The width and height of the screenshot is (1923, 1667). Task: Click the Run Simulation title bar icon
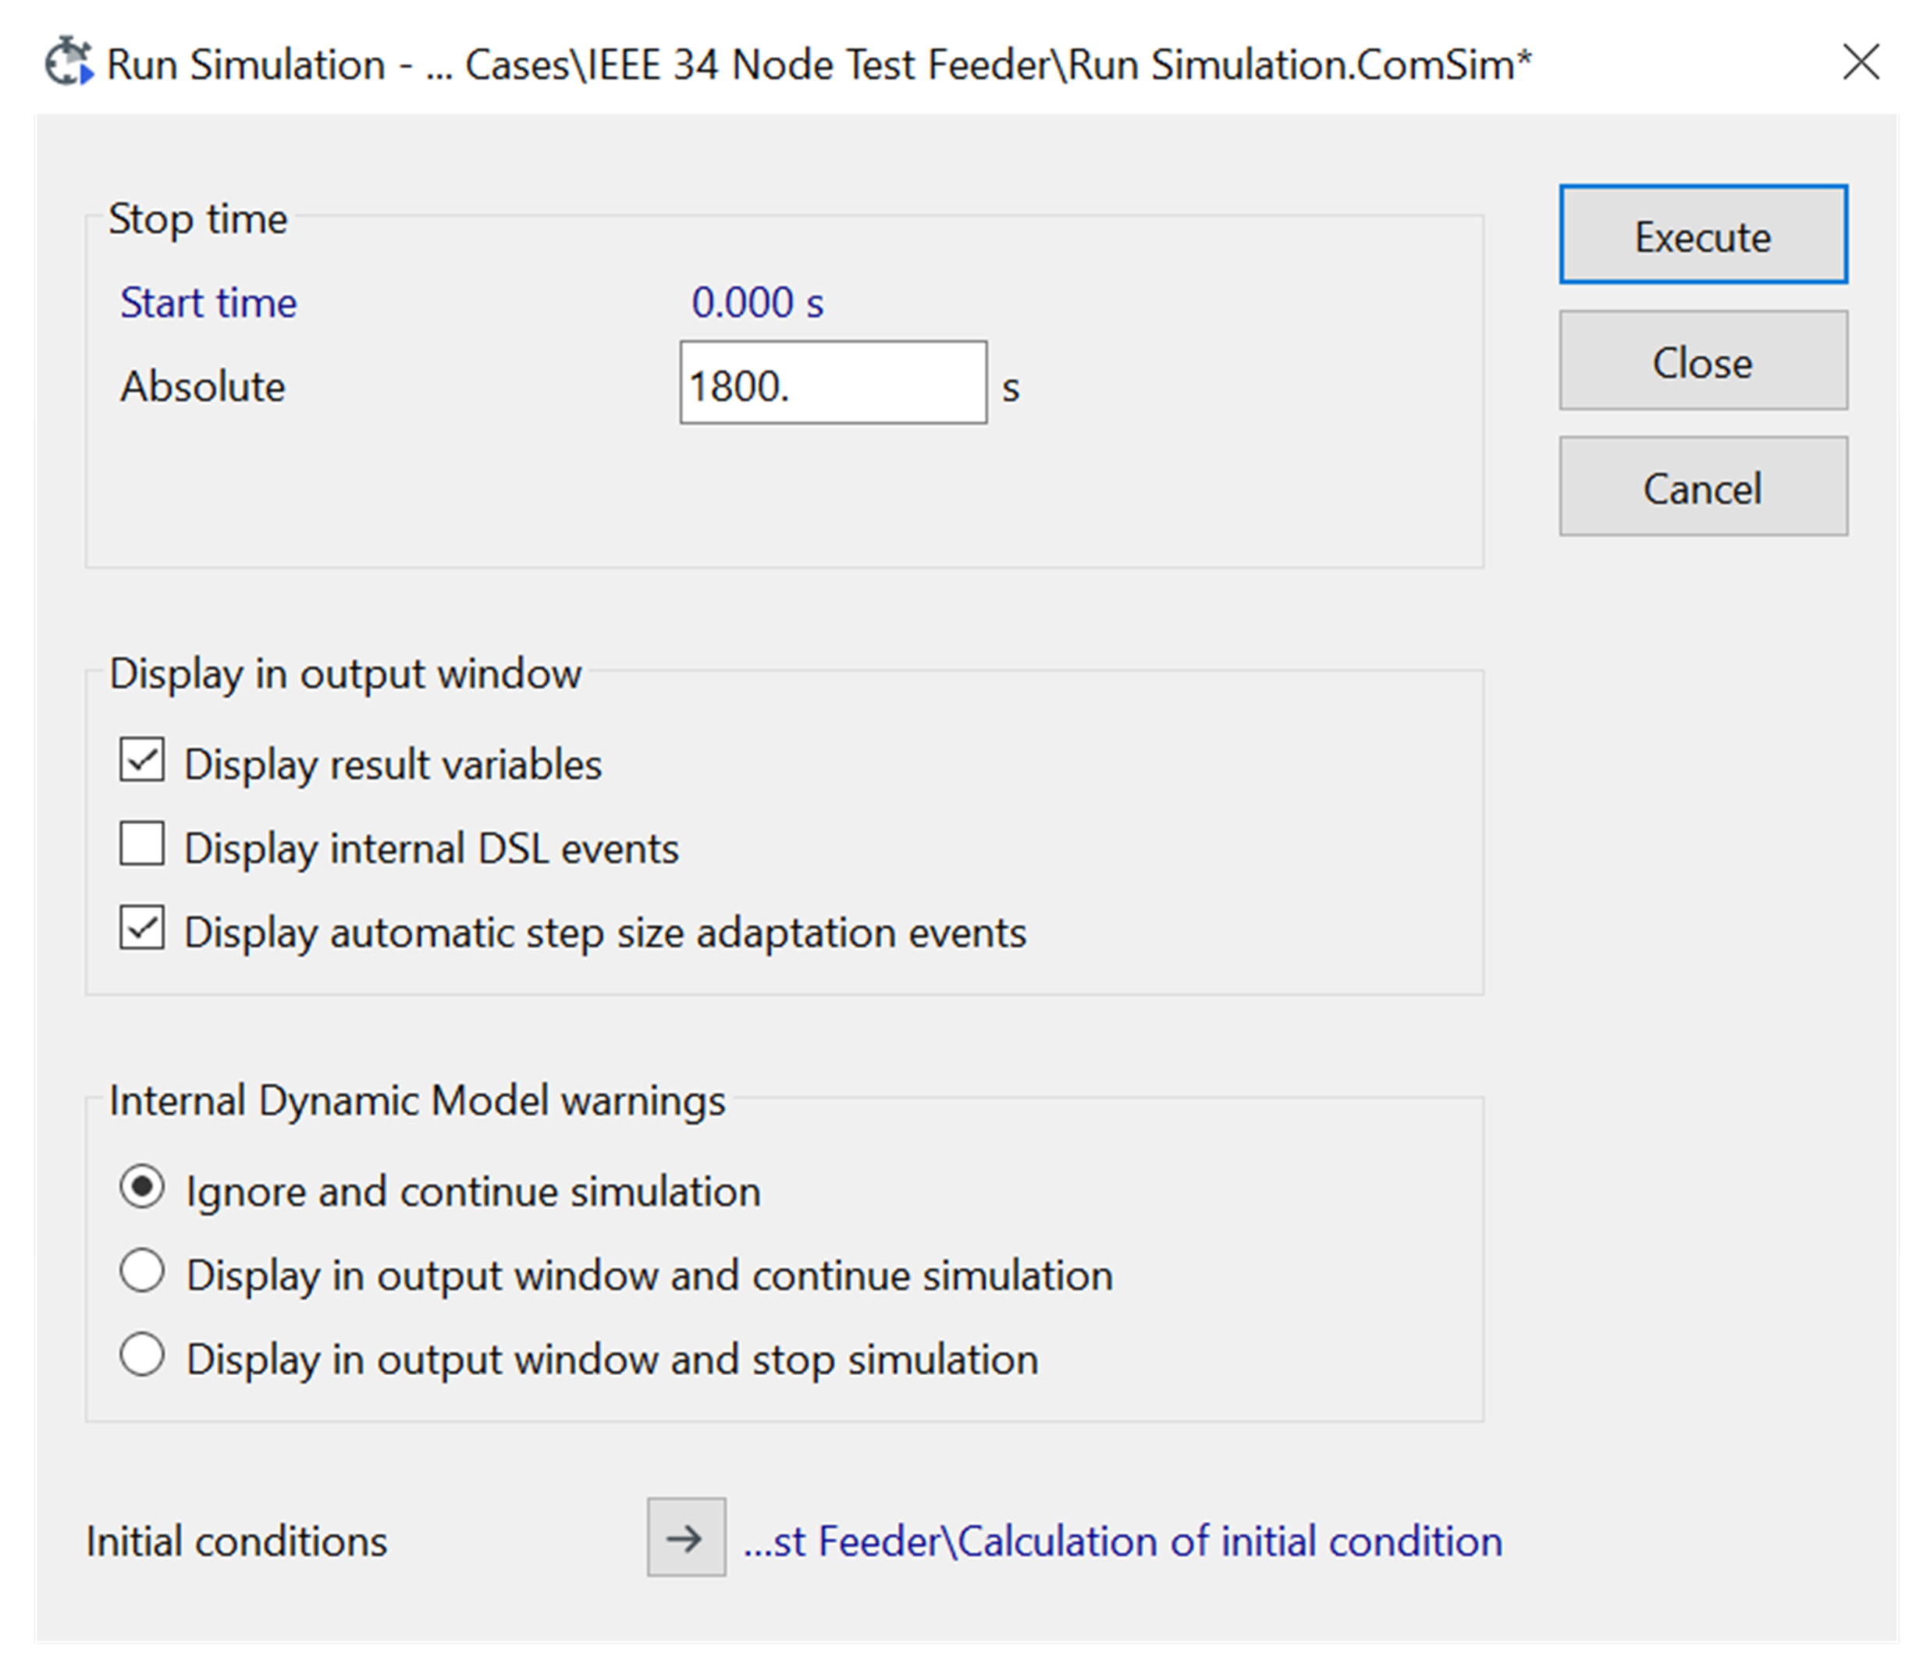pos(69,63)
